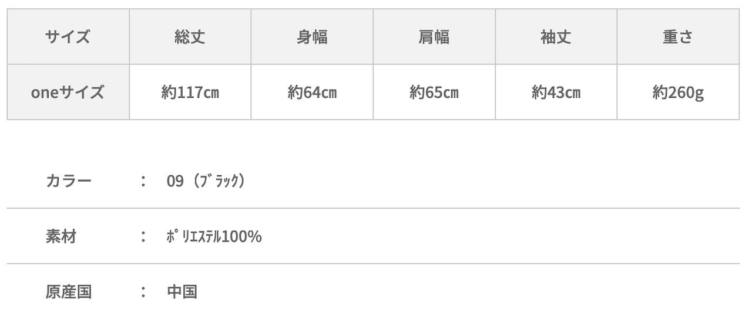
Task: Select the 重さ column header
Action: point(678,37)
